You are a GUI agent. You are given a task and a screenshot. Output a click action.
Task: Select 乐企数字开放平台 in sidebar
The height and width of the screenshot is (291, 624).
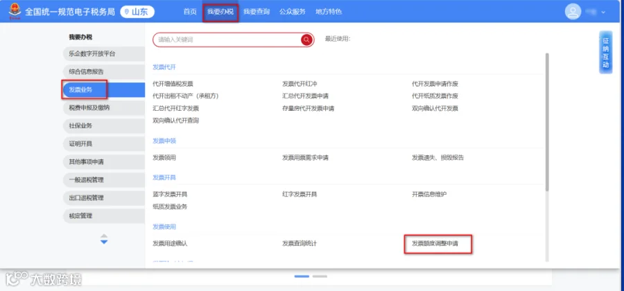click(104, 53)
